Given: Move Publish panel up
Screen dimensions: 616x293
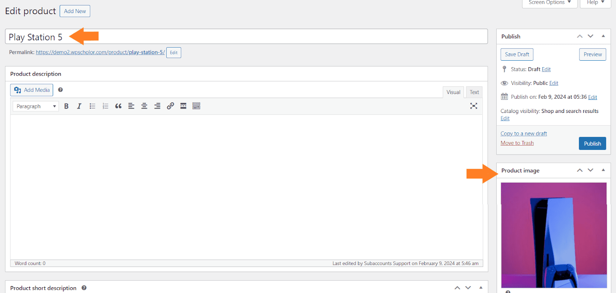Looking at the screenshot, I should (580, 36).
